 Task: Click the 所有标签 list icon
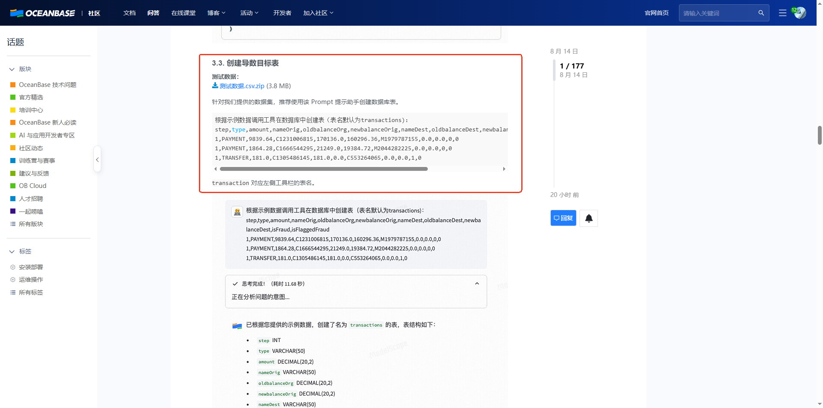[13, 292]
